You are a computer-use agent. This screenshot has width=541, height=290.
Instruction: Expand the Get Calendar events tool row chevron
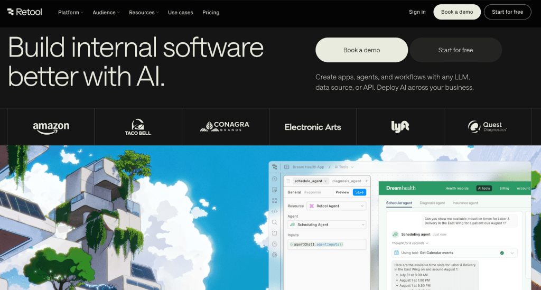pos(512,253)
